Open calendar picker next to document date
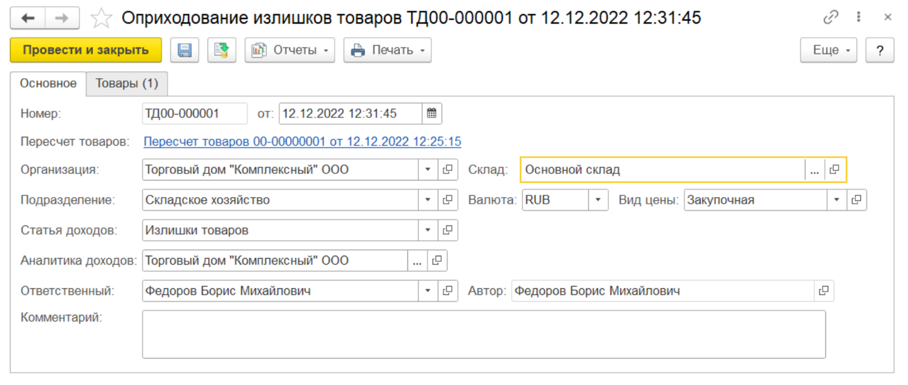 (432, 113)
